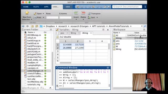This screenshot has height=94, width=168.
Task: Sort Current Folder by Name column
Action: 31,32
